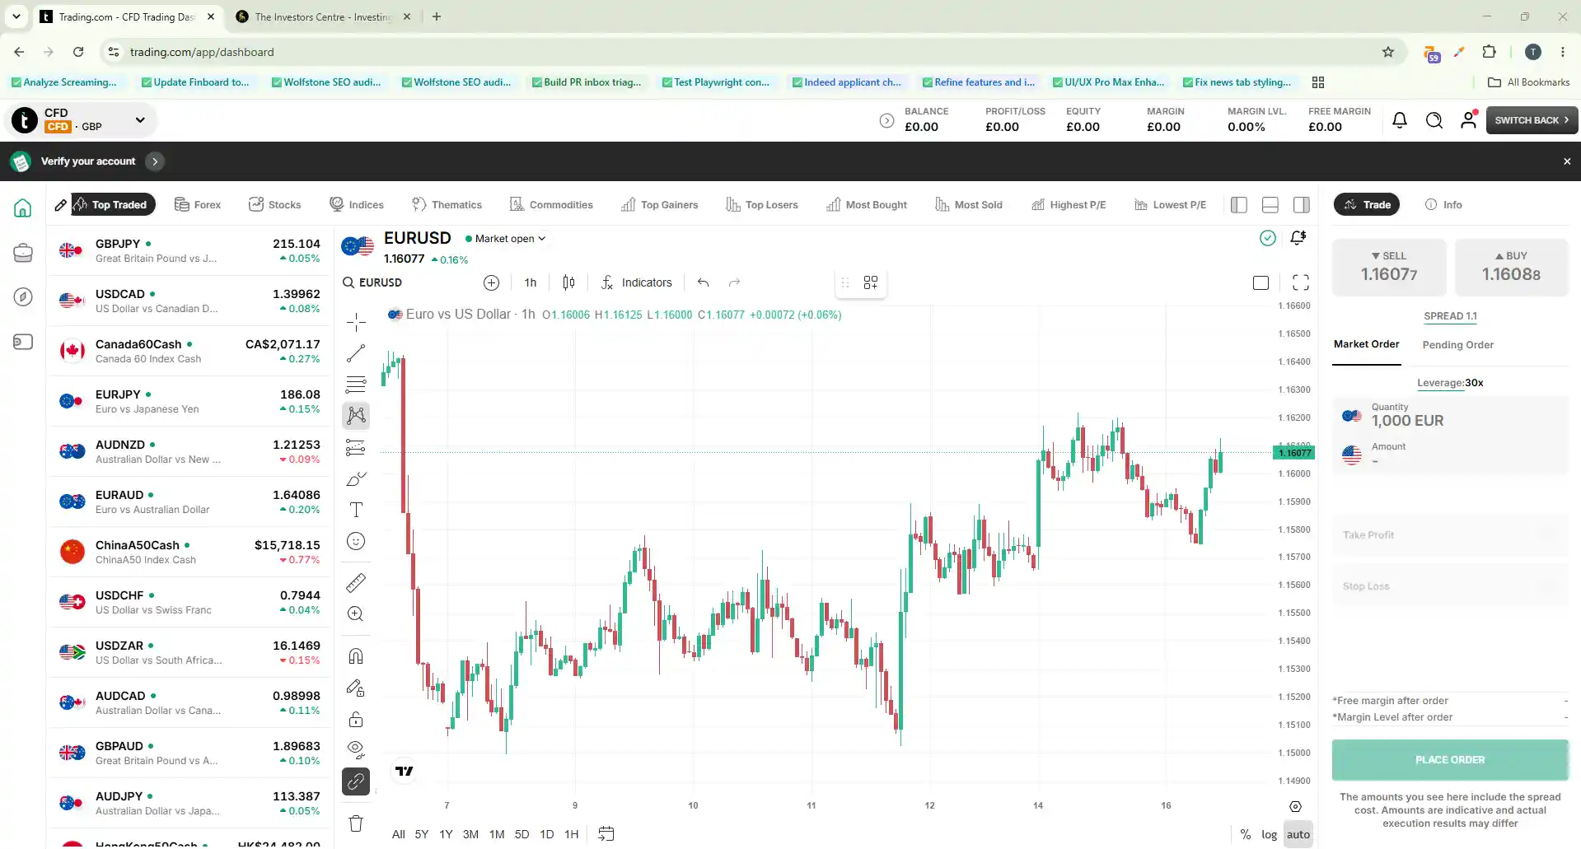Click the Stop Loss input field

1450,586
